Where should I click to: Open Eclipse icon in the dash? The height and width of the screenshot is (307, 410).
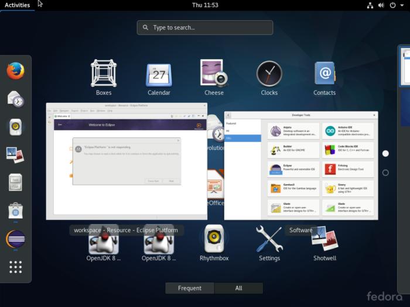coord(15,239)
